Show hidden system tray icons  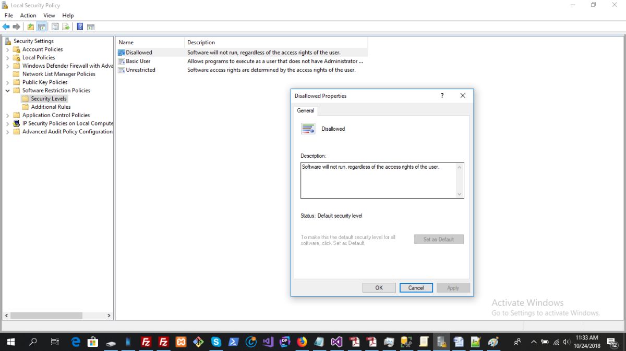coord(534,342)
